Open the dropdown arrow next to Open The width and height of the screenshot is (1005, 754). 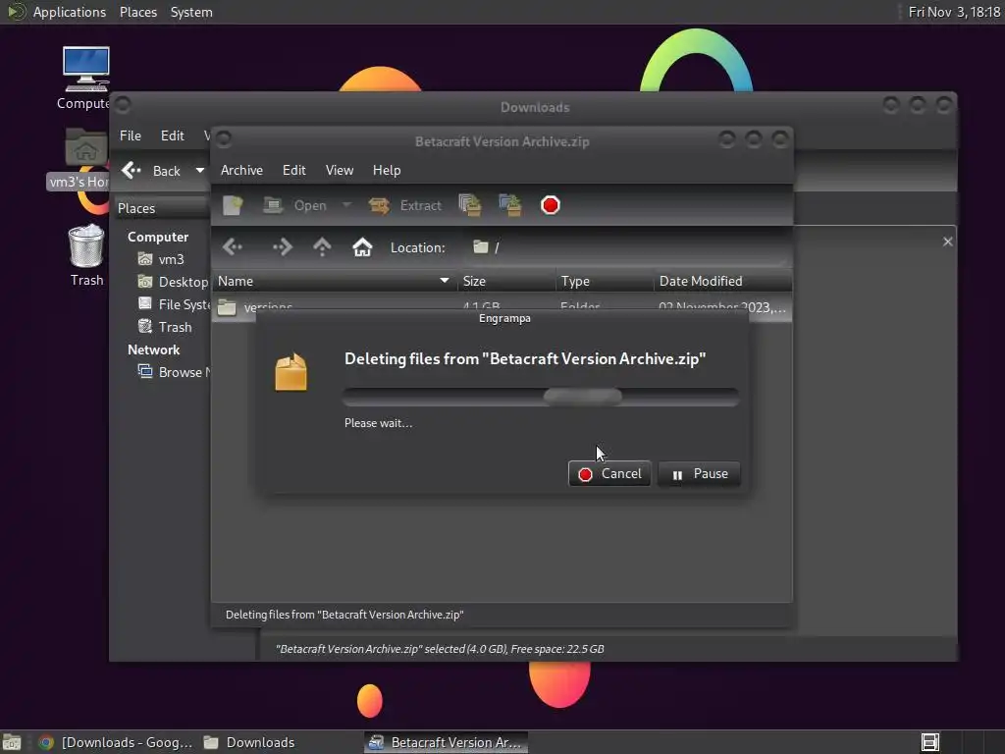coord(346,205)
